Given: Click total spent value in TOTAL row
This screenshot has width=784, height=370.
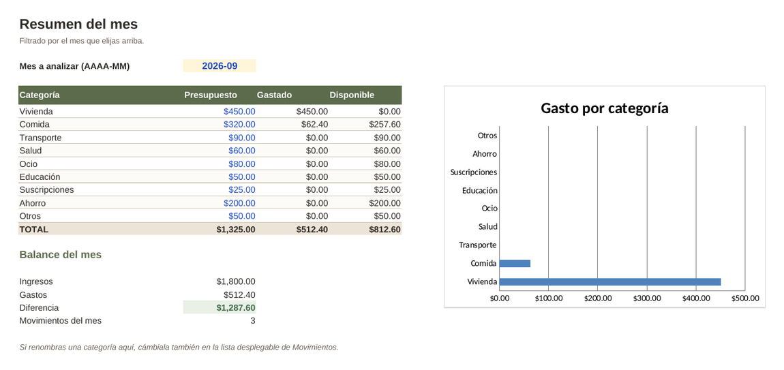Looking at the screenshot, I should pos(312,230).
